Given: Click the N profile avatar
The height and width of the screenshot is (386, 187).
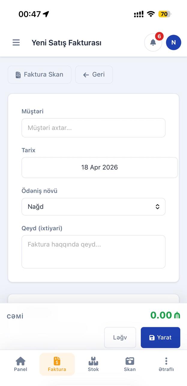Looking at the screenshot, I should (173, 43).
